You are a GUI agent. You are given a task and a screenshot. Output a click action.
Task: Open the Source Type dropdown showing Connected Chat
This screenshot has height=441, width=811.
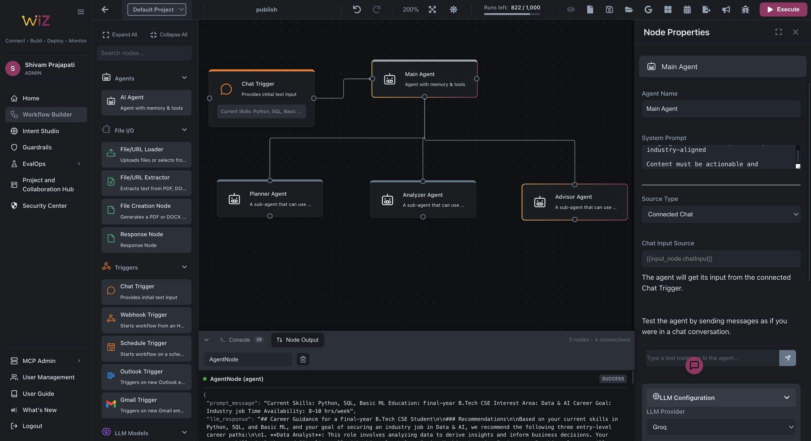coord(721,214)
